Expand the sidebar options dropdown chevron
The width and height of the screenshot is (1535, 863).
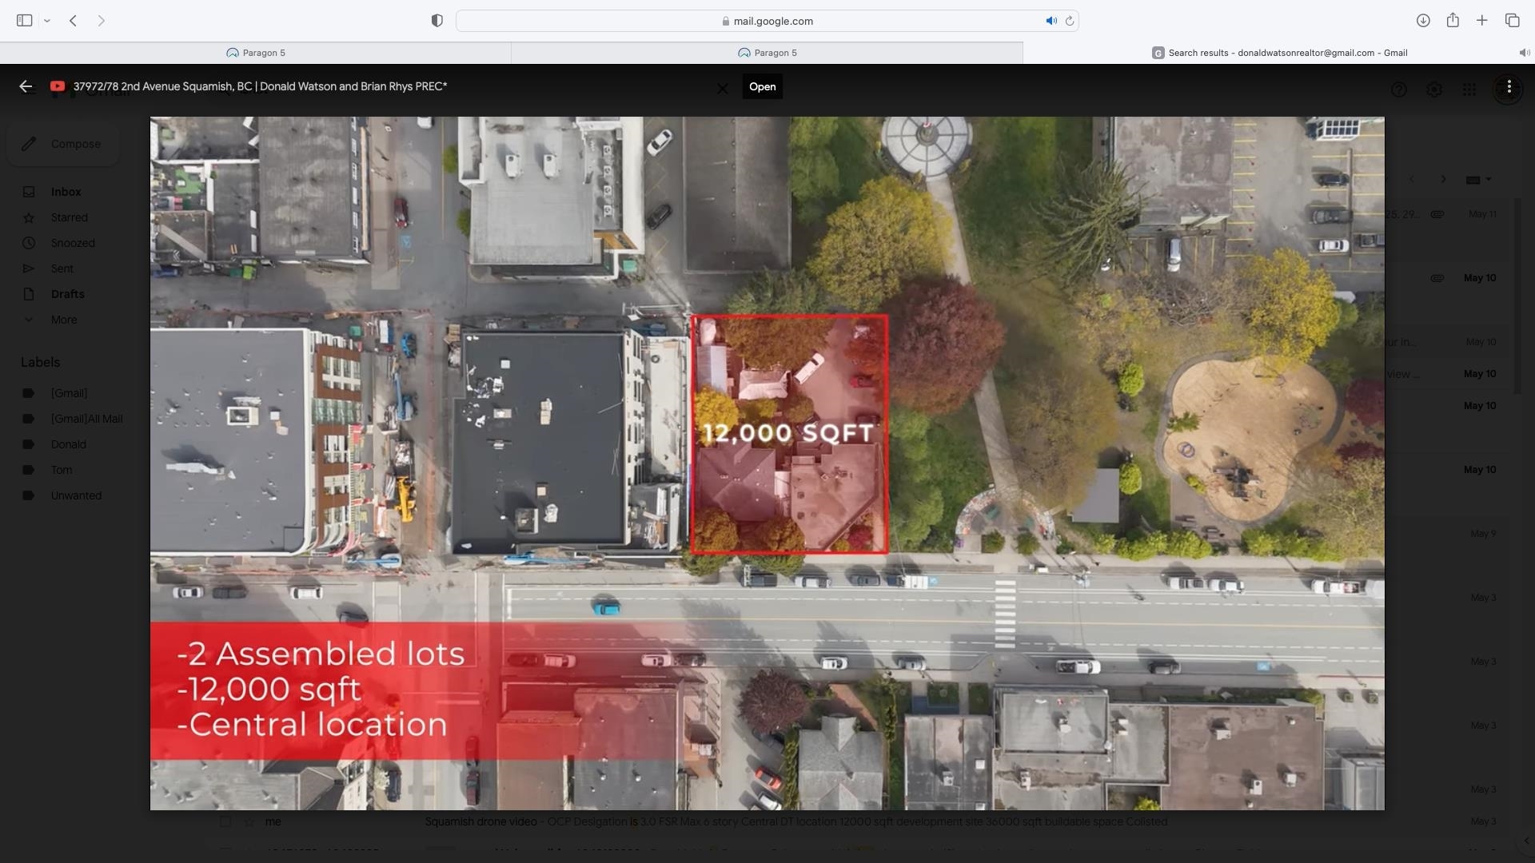tap(47, 21)
